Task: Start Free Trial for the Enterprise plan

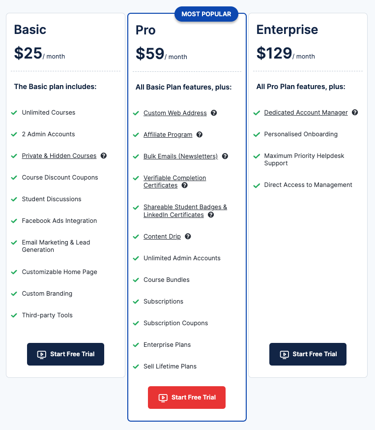Action: tap(308, 354)
